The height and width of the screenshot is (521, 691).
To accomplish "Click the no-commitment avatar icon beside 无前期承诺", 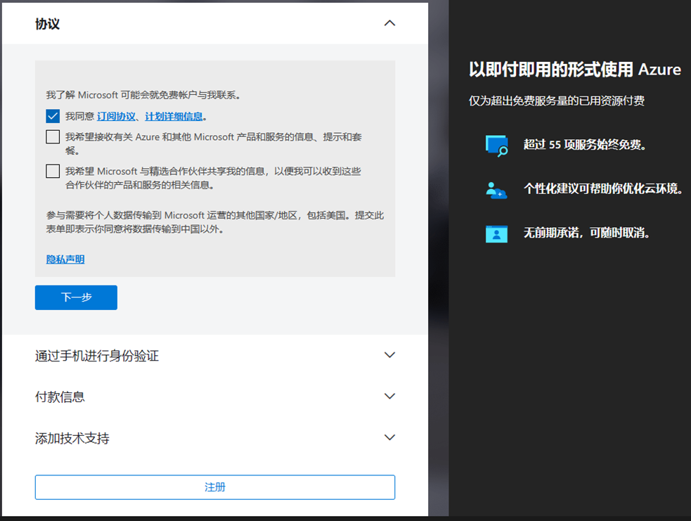I will coord(497,233).
